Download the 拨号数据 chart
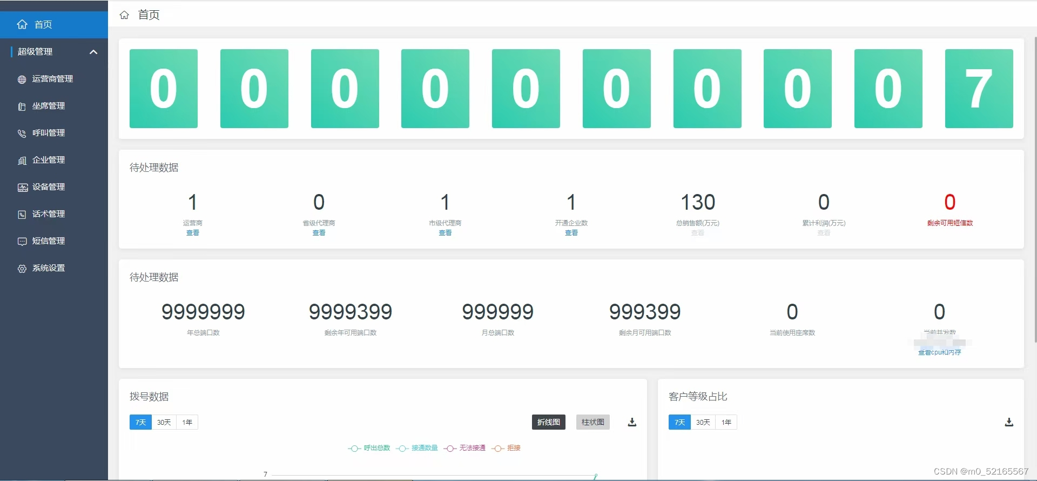The image size is (1037, 481). click(632, 422)
